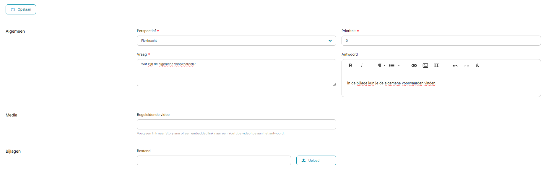This screenshot has width=546, height=175.
Task: Open the paragraph style dropdown
Action: tap(381, 66)
